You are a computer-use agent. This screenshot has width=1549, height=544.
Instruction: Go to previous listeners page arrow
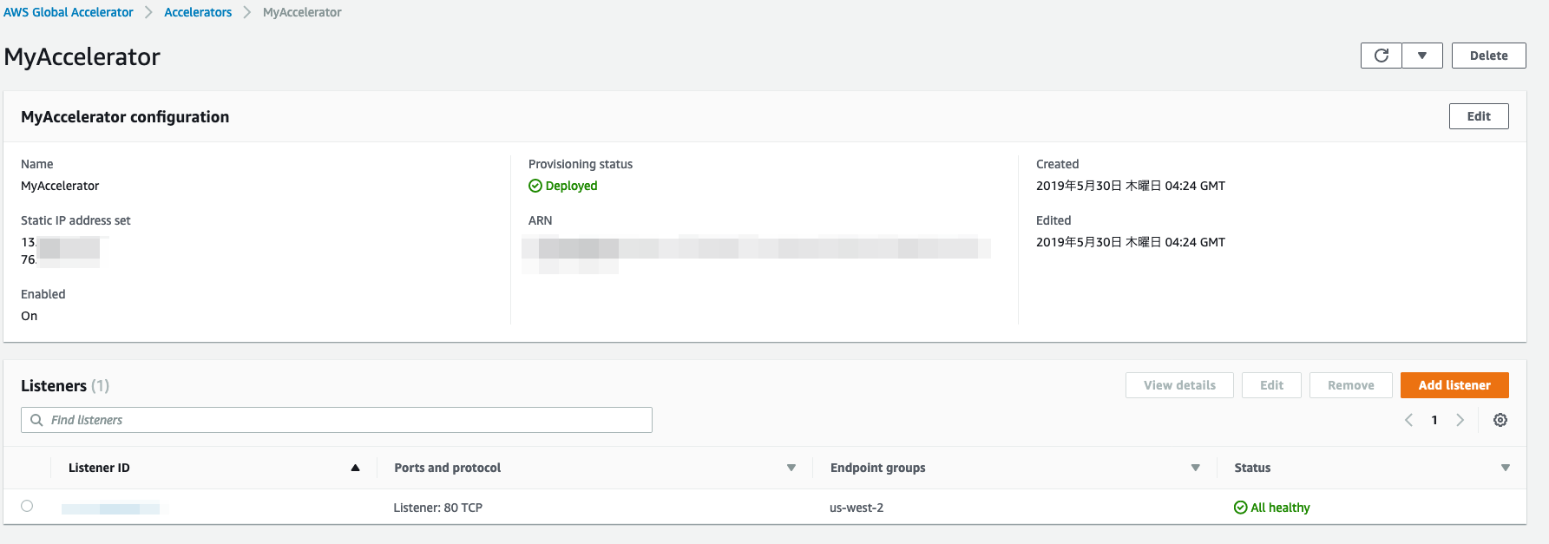coord(1408,420)
